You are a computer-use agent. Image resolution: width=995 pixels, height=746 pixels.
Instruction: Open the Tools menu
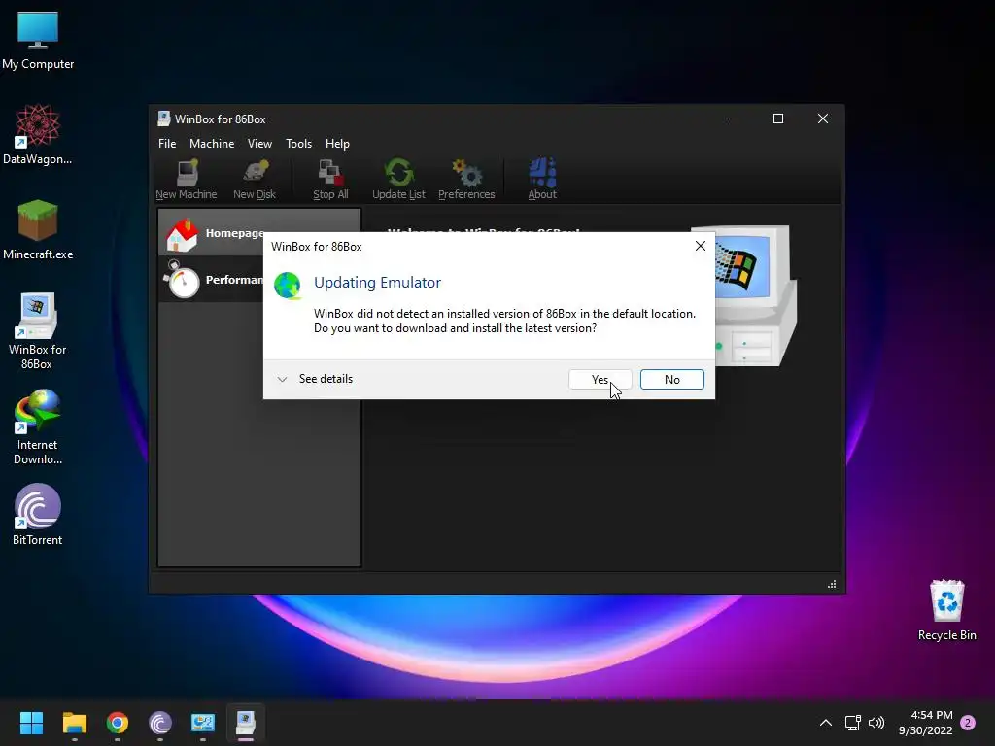pos(299,144)
